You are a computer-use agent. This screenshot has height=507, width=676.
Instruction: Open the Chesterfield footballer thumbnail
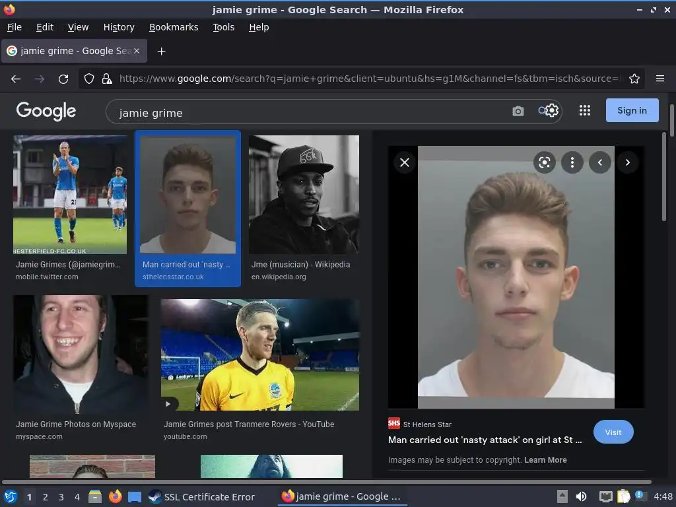click(x=70, y=195)
